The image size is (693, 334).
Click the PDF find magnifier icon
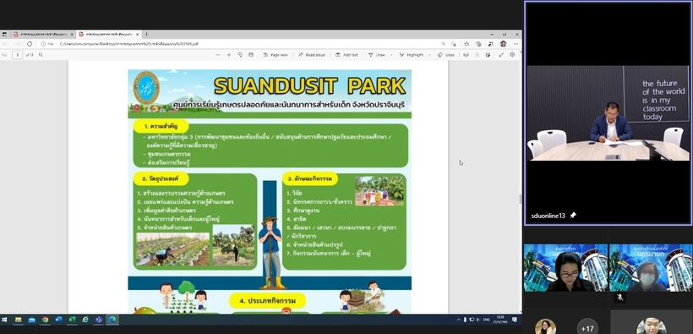click(x=41, y=55)
